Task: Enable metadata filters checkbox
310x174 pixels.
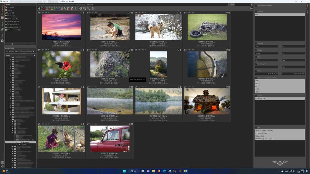Action: click(256, 5)
